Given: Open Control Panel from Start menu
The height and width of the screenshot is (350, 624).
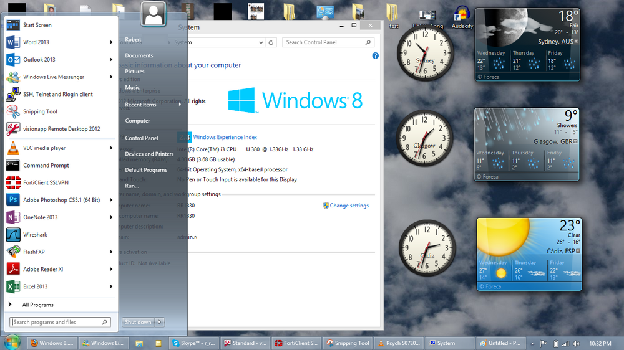Looking at the screenshot, I should (141, 138).
